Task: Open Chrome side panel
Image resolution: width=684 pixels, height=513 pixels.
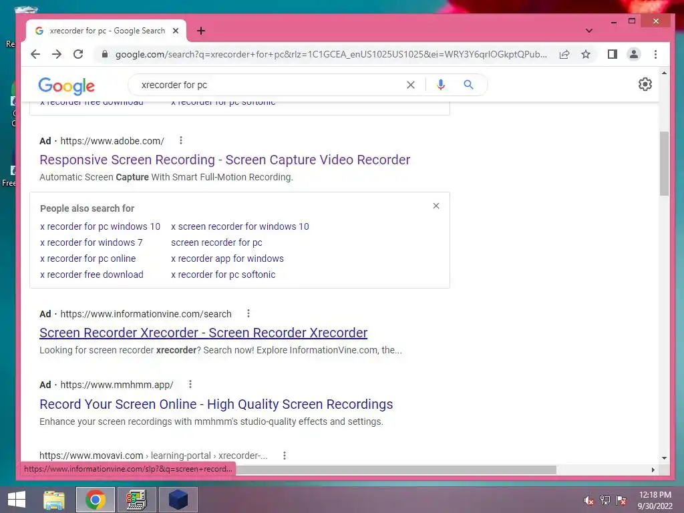Action: (612, 54)
